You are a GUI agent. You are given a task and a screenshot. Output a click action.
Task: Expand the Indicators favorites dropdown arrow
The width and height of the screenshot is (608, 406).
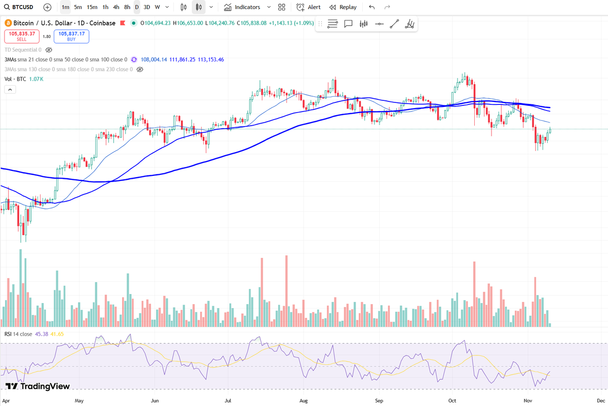click(269, 7)
